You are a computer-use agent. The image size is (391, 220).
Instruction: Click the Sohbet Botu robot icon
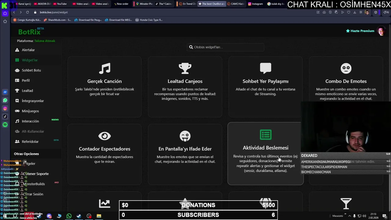[x=17, y=70]
